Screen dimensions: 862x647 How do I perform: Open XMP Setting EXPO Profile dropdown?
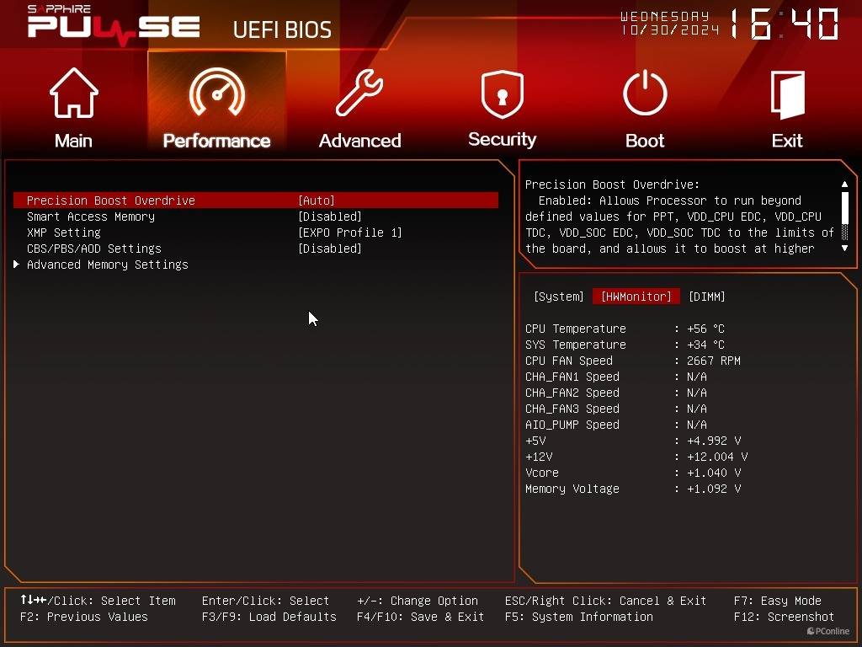coord(350,233)
